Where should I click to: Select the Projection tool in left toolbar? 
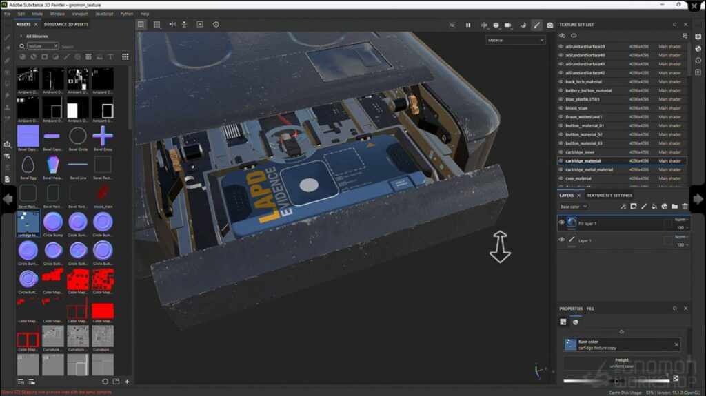click(7, 61)
